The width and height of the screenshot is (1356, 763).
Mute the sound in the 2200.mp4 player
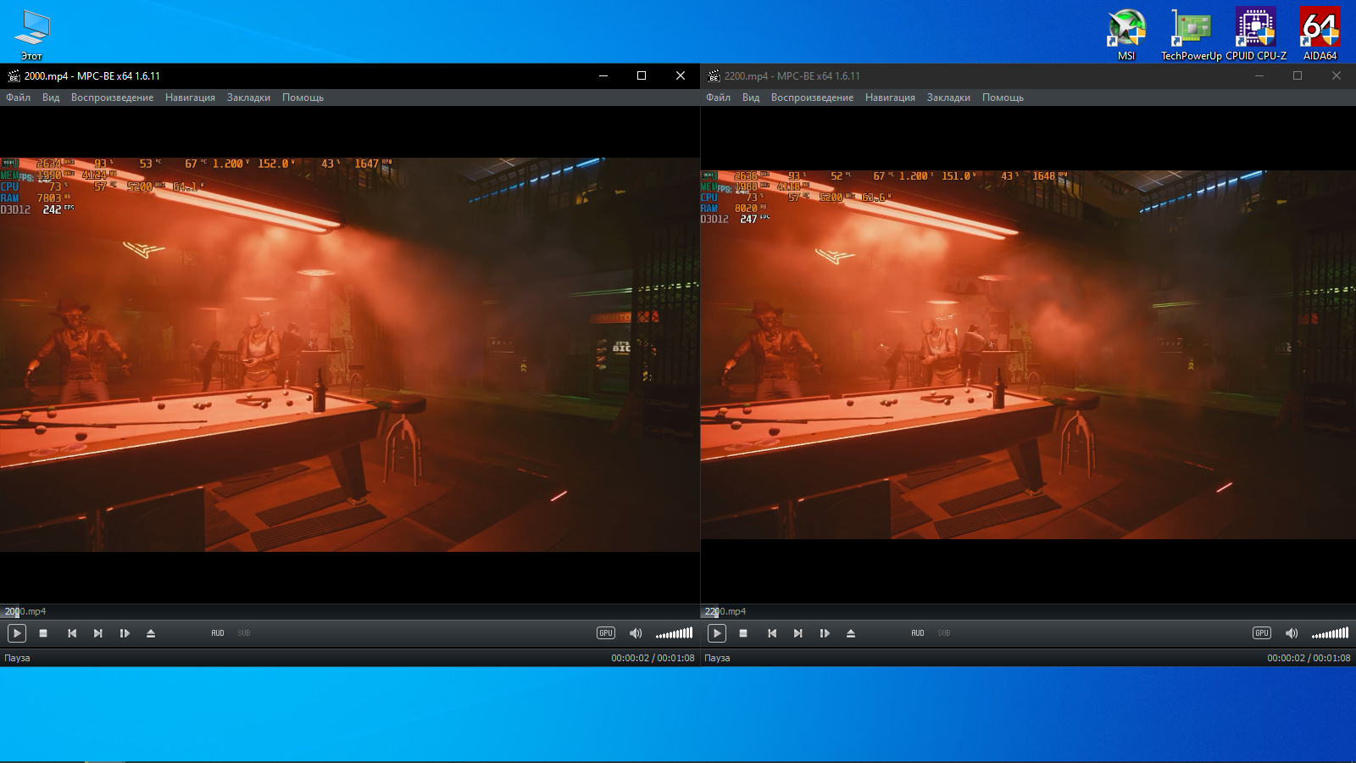[x=1292, y=633]
